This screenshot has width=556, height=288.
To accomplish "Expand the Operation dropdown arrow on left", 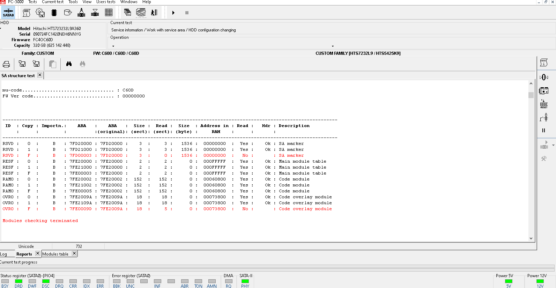I will (x=113, y=46).
